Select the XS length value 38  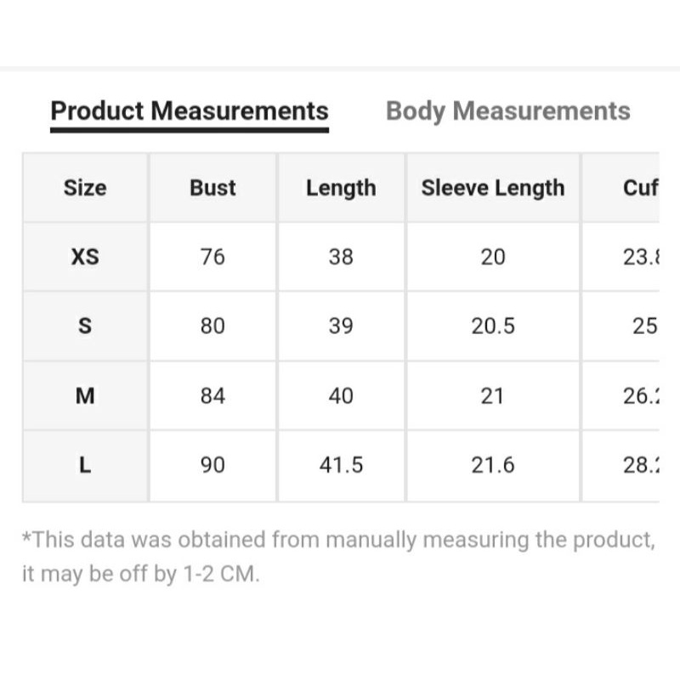(341, 257)
